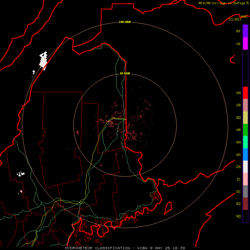
Task: Click the UK legend label
Action: (238, 44)
